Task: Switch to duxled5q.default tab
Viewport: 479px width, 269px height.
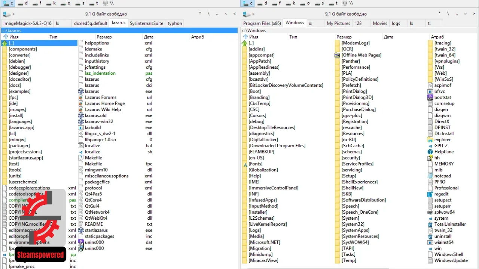Action: pos(91,23)
